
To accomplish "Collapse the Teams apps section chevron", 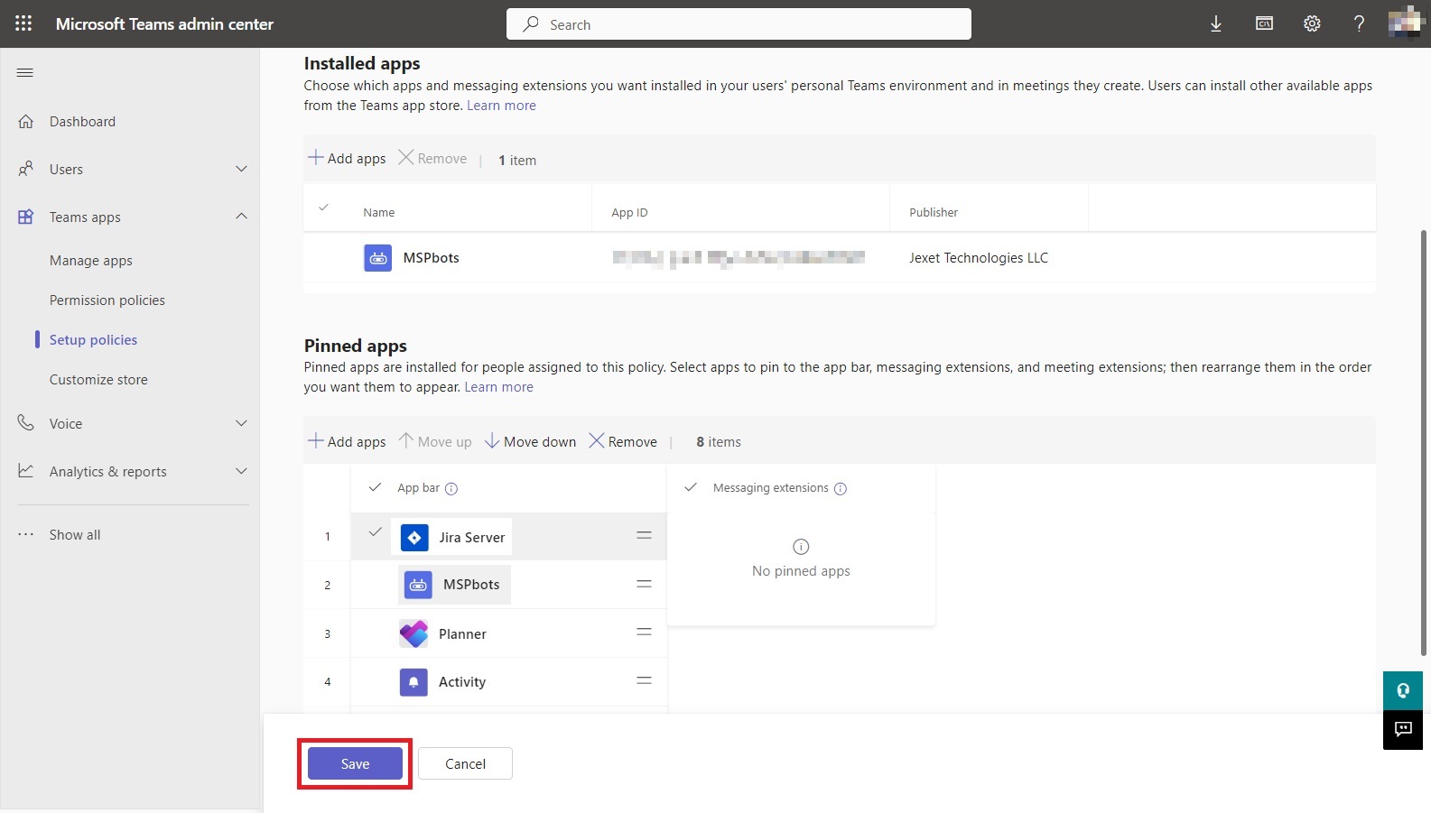I will click(x=241, y=217).
